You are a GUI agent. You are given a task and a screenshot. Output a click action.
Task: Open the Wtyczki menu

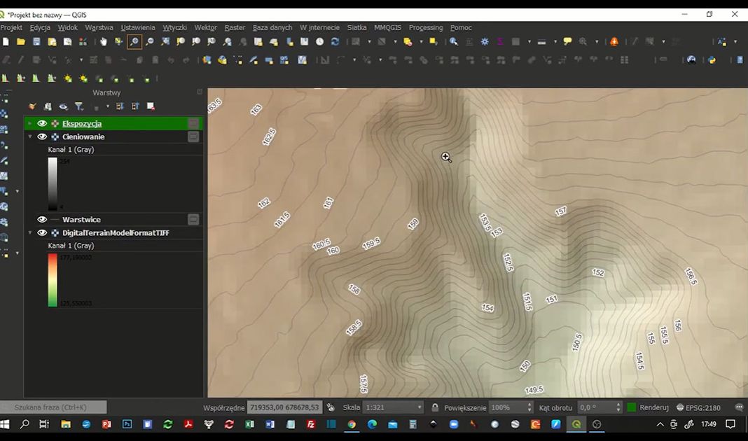click(174, 27)
